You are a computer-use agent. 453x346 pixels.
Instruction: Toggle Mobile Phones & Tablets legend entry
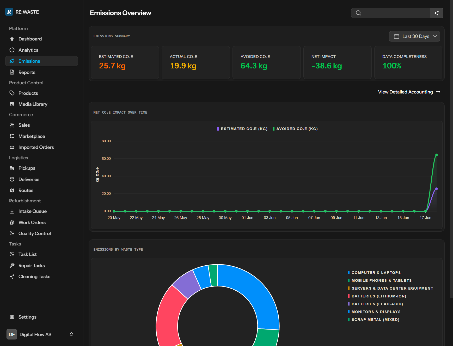click(x=380, y=280)
